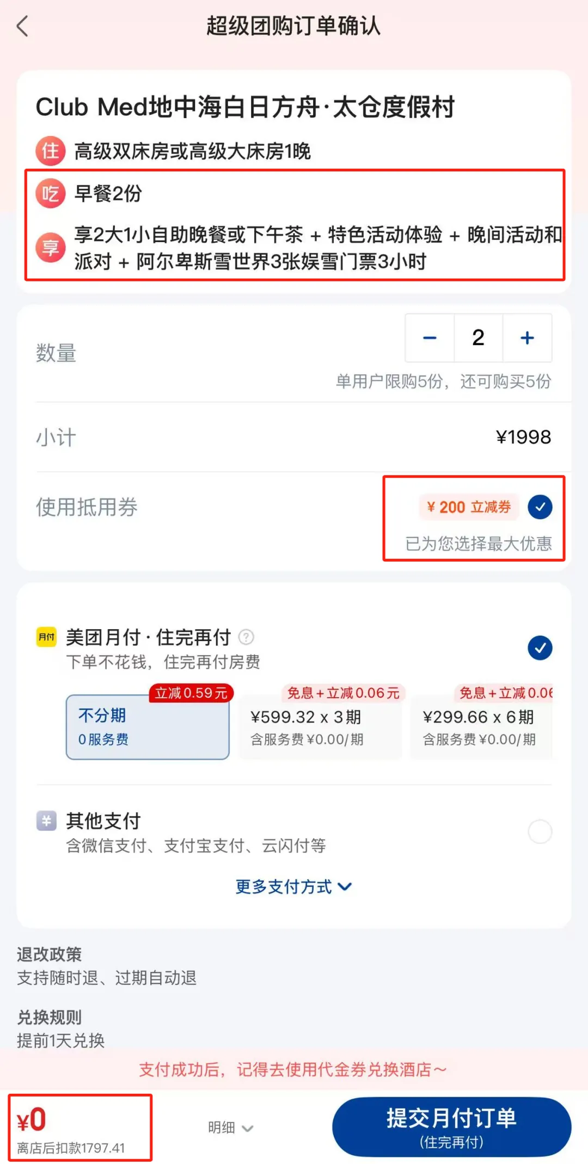Submit order with 提交月付订单 button
Viewport: 588px width, 1164px height.
(451, 1127)
